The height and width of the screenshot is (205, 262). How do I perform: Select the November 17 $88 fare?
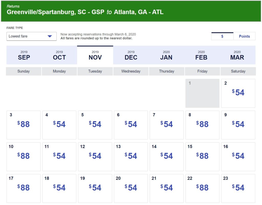point(24,188)
